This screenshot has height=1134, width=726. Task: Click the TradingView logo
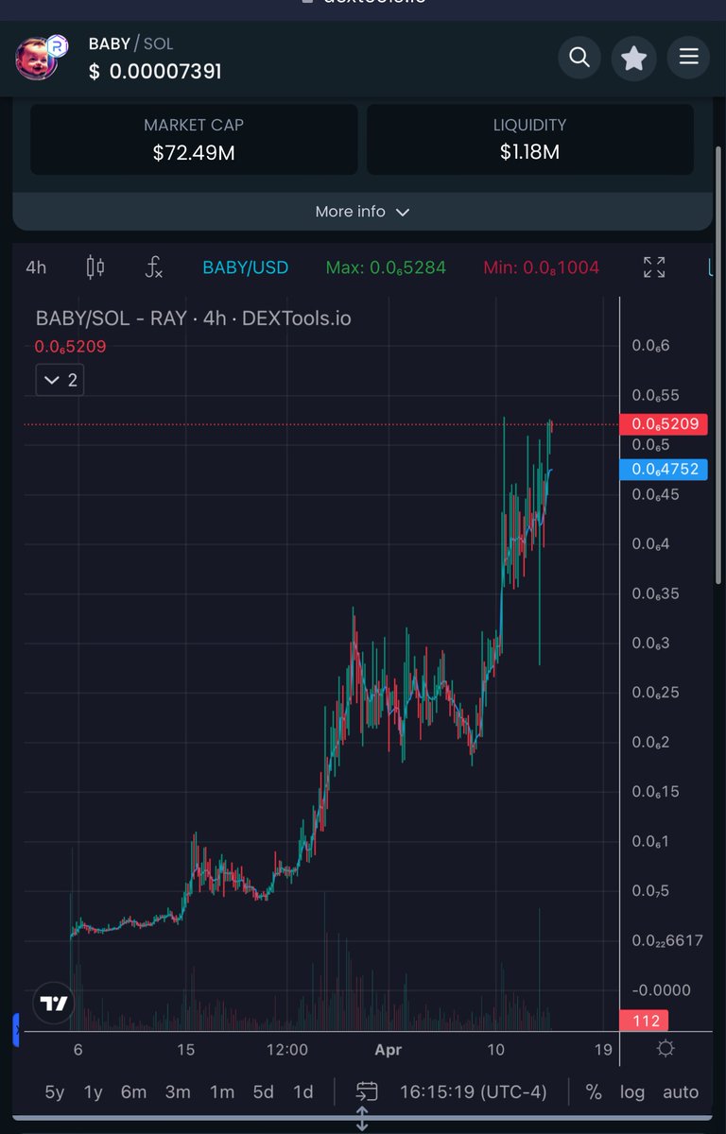coord(55,1004)
